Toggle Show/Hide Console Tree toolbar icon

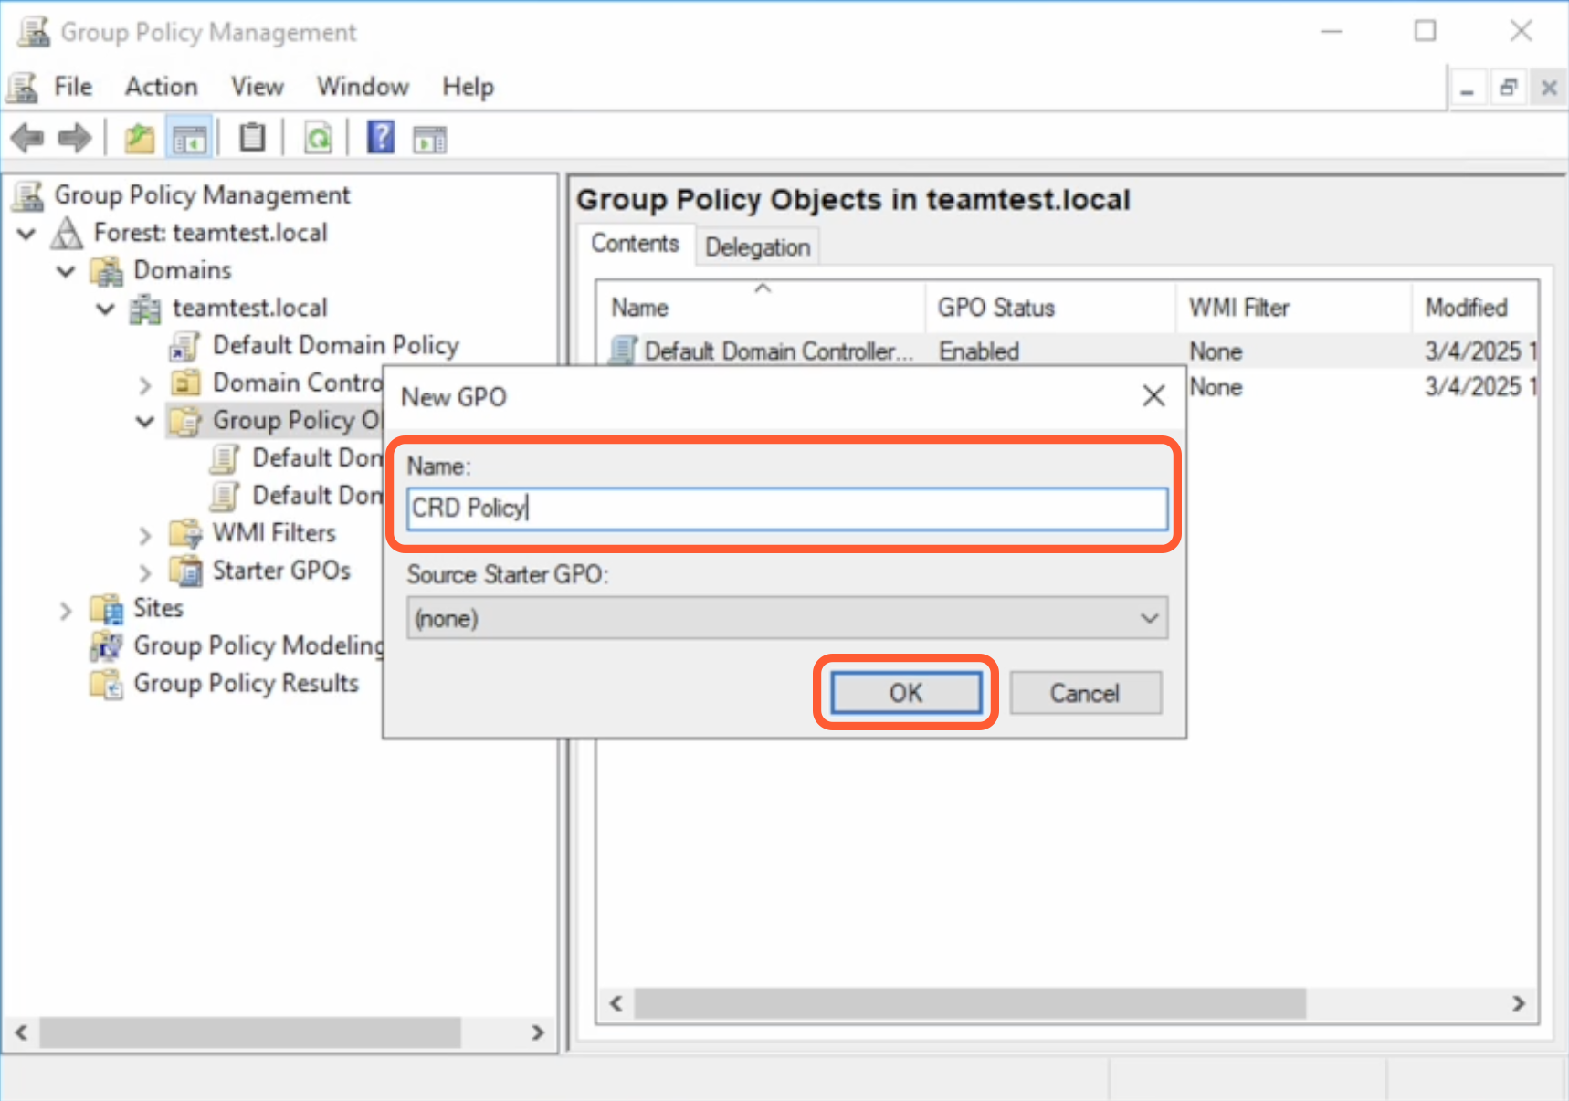click(190, 139)
